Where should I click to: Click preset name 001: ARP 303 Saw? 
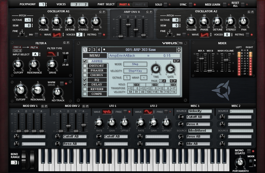click(141, 50)
